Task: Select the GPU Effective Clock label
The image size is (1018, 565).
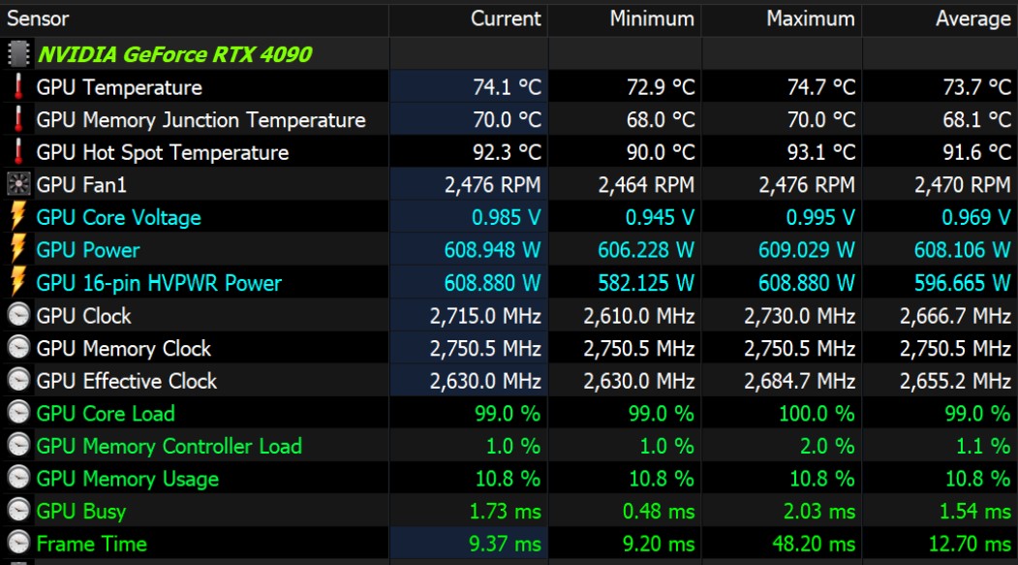Action: tap(127, 381)
